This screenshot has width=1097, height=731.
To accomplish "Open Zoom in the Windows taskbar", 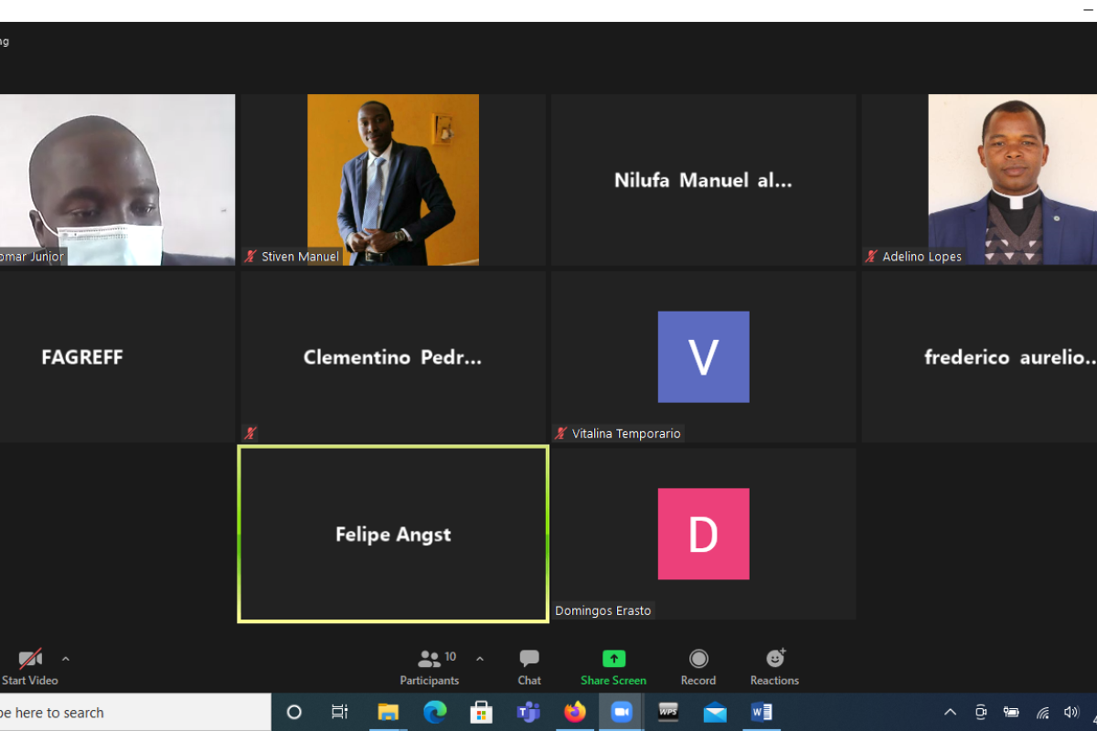I will pos(622,712).
